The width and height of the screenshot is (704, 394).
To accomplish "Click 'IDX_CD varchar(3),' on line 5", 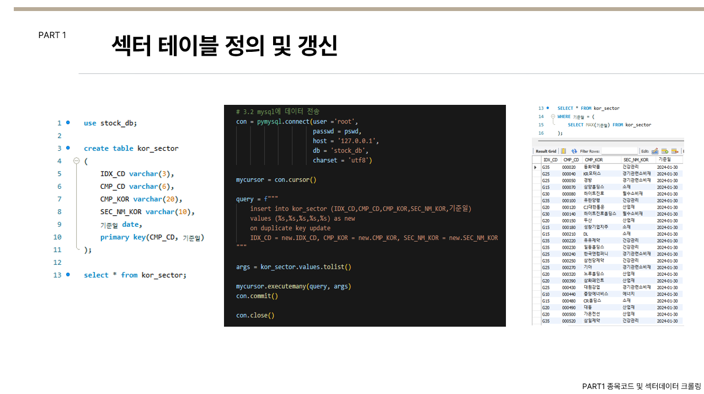I will coord(137,174).
